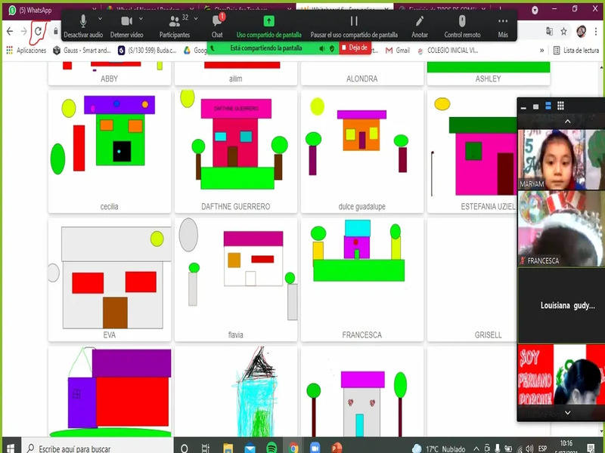
Task: Stop sharing with the red Deja de button
Action: [x=354, y=48]
